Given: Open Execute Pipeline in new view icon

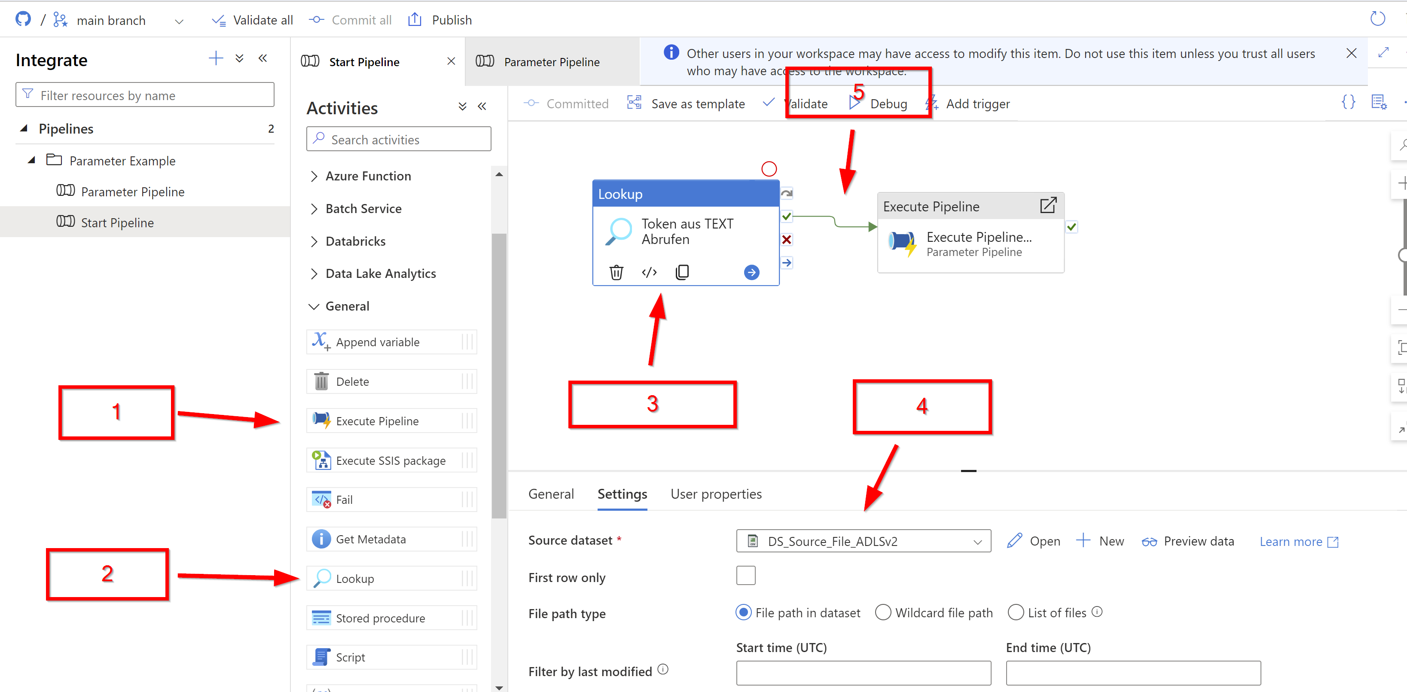Looking at the screenshot, I should point(1047,206).
